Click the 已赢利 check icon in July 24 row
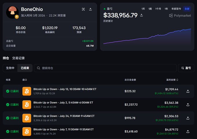197x139 pixels. [x=8, y=118]
